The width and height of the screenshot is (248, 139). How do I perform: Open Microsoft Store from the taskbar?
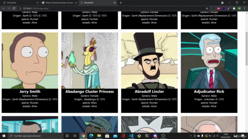tap(107, 136)
